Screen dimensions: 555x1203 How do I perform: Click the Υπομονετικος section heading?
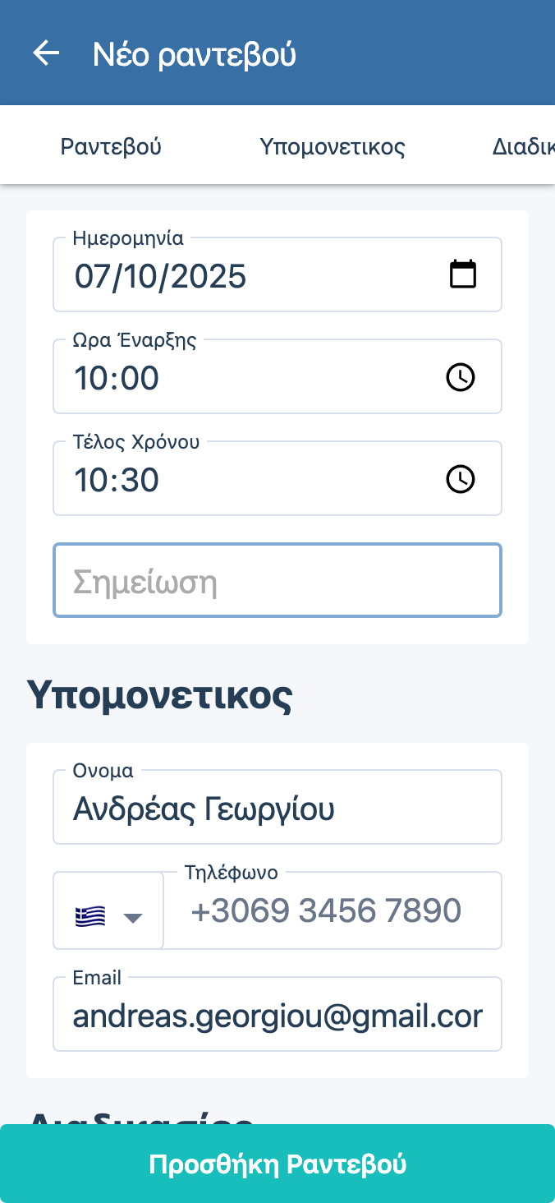pos(159,696)
